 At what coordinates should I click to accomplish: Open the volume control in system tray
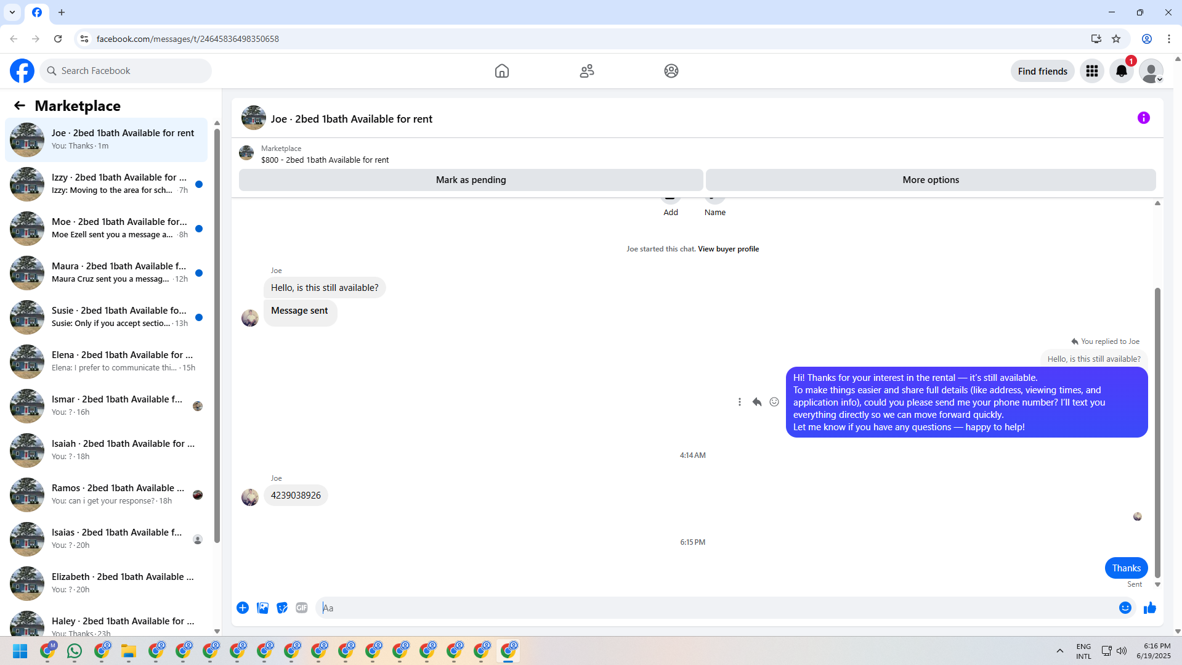1122,651
